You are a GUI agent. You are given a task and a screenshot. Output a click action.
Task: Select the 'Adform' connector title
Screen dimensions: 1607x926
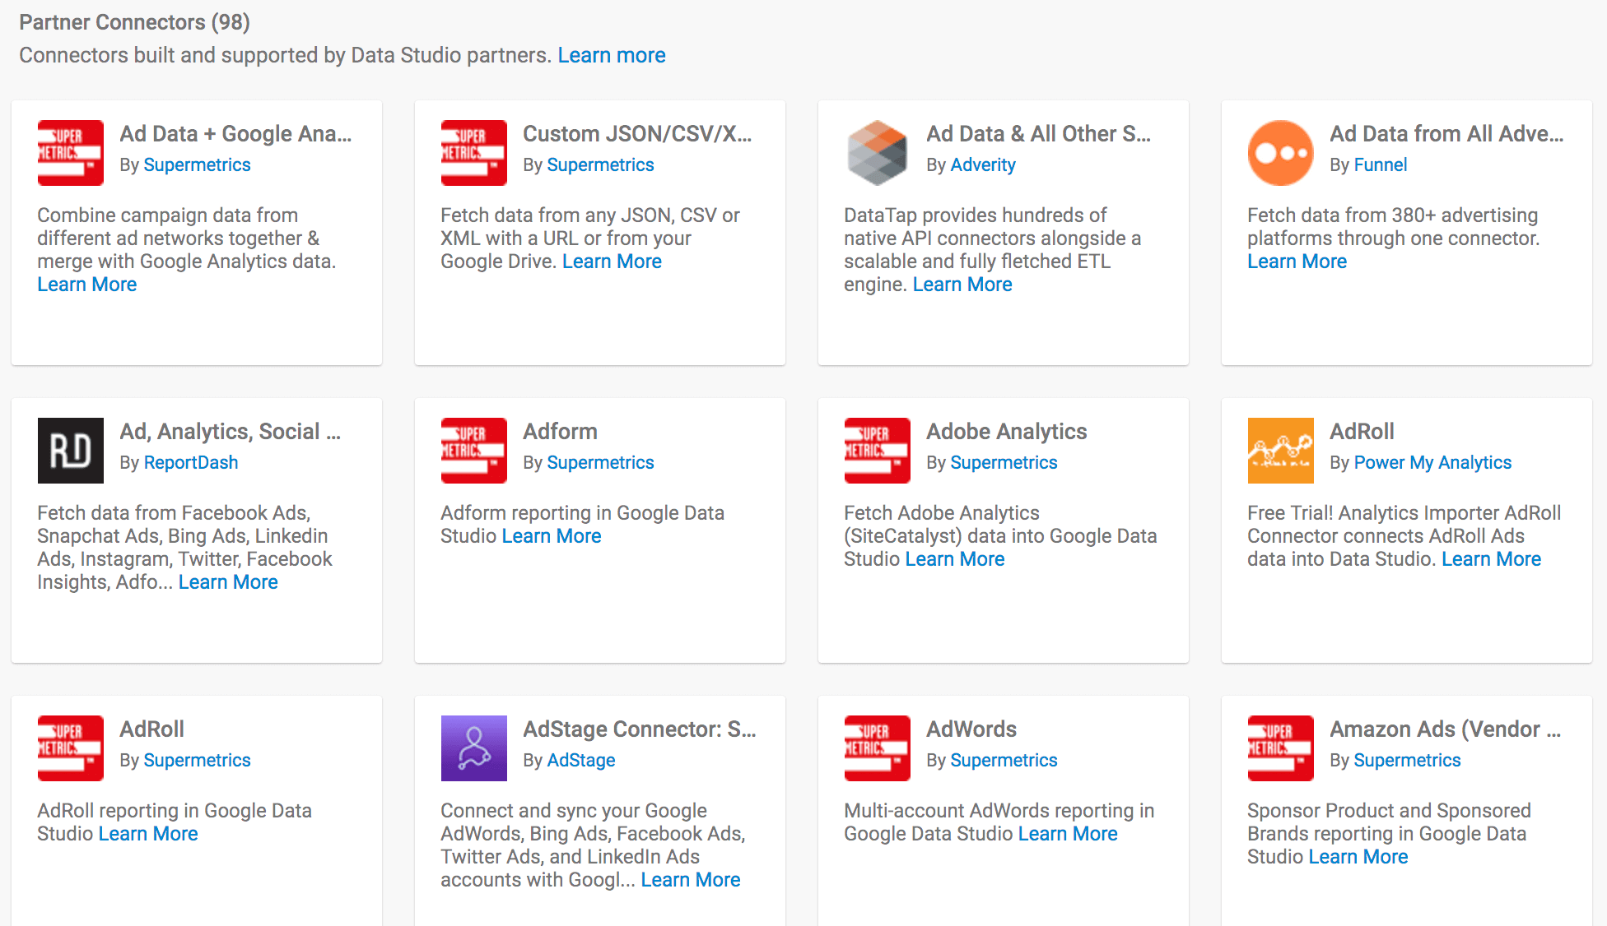pos(560,432)
